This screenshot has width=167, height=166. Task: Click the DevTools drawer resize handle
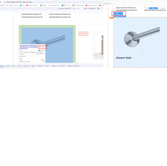pos(77,64)
